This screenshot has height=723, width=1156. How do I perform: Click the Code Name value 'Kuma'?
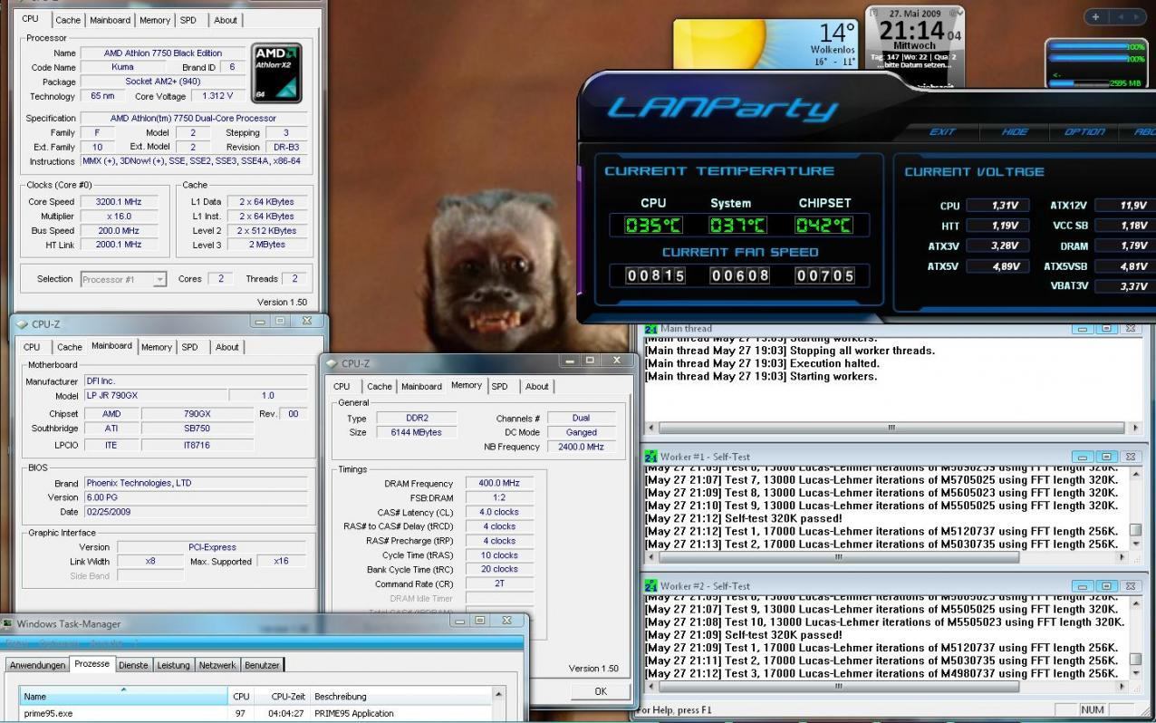pyautogui.click(x=122, y=67)
